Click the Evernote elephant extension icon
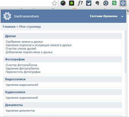The height and width of the screenshot is (117, 129). [x=97, y=3]
